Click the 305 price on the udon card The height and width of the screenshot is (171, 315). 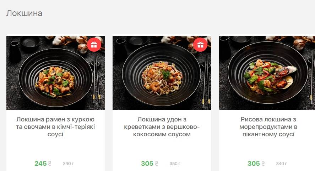(x=147, y=164)
